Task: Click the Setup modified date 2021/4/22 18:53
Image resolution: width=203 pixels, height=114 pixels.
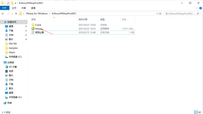Action: pyautogui.click(x=87, y=29)
